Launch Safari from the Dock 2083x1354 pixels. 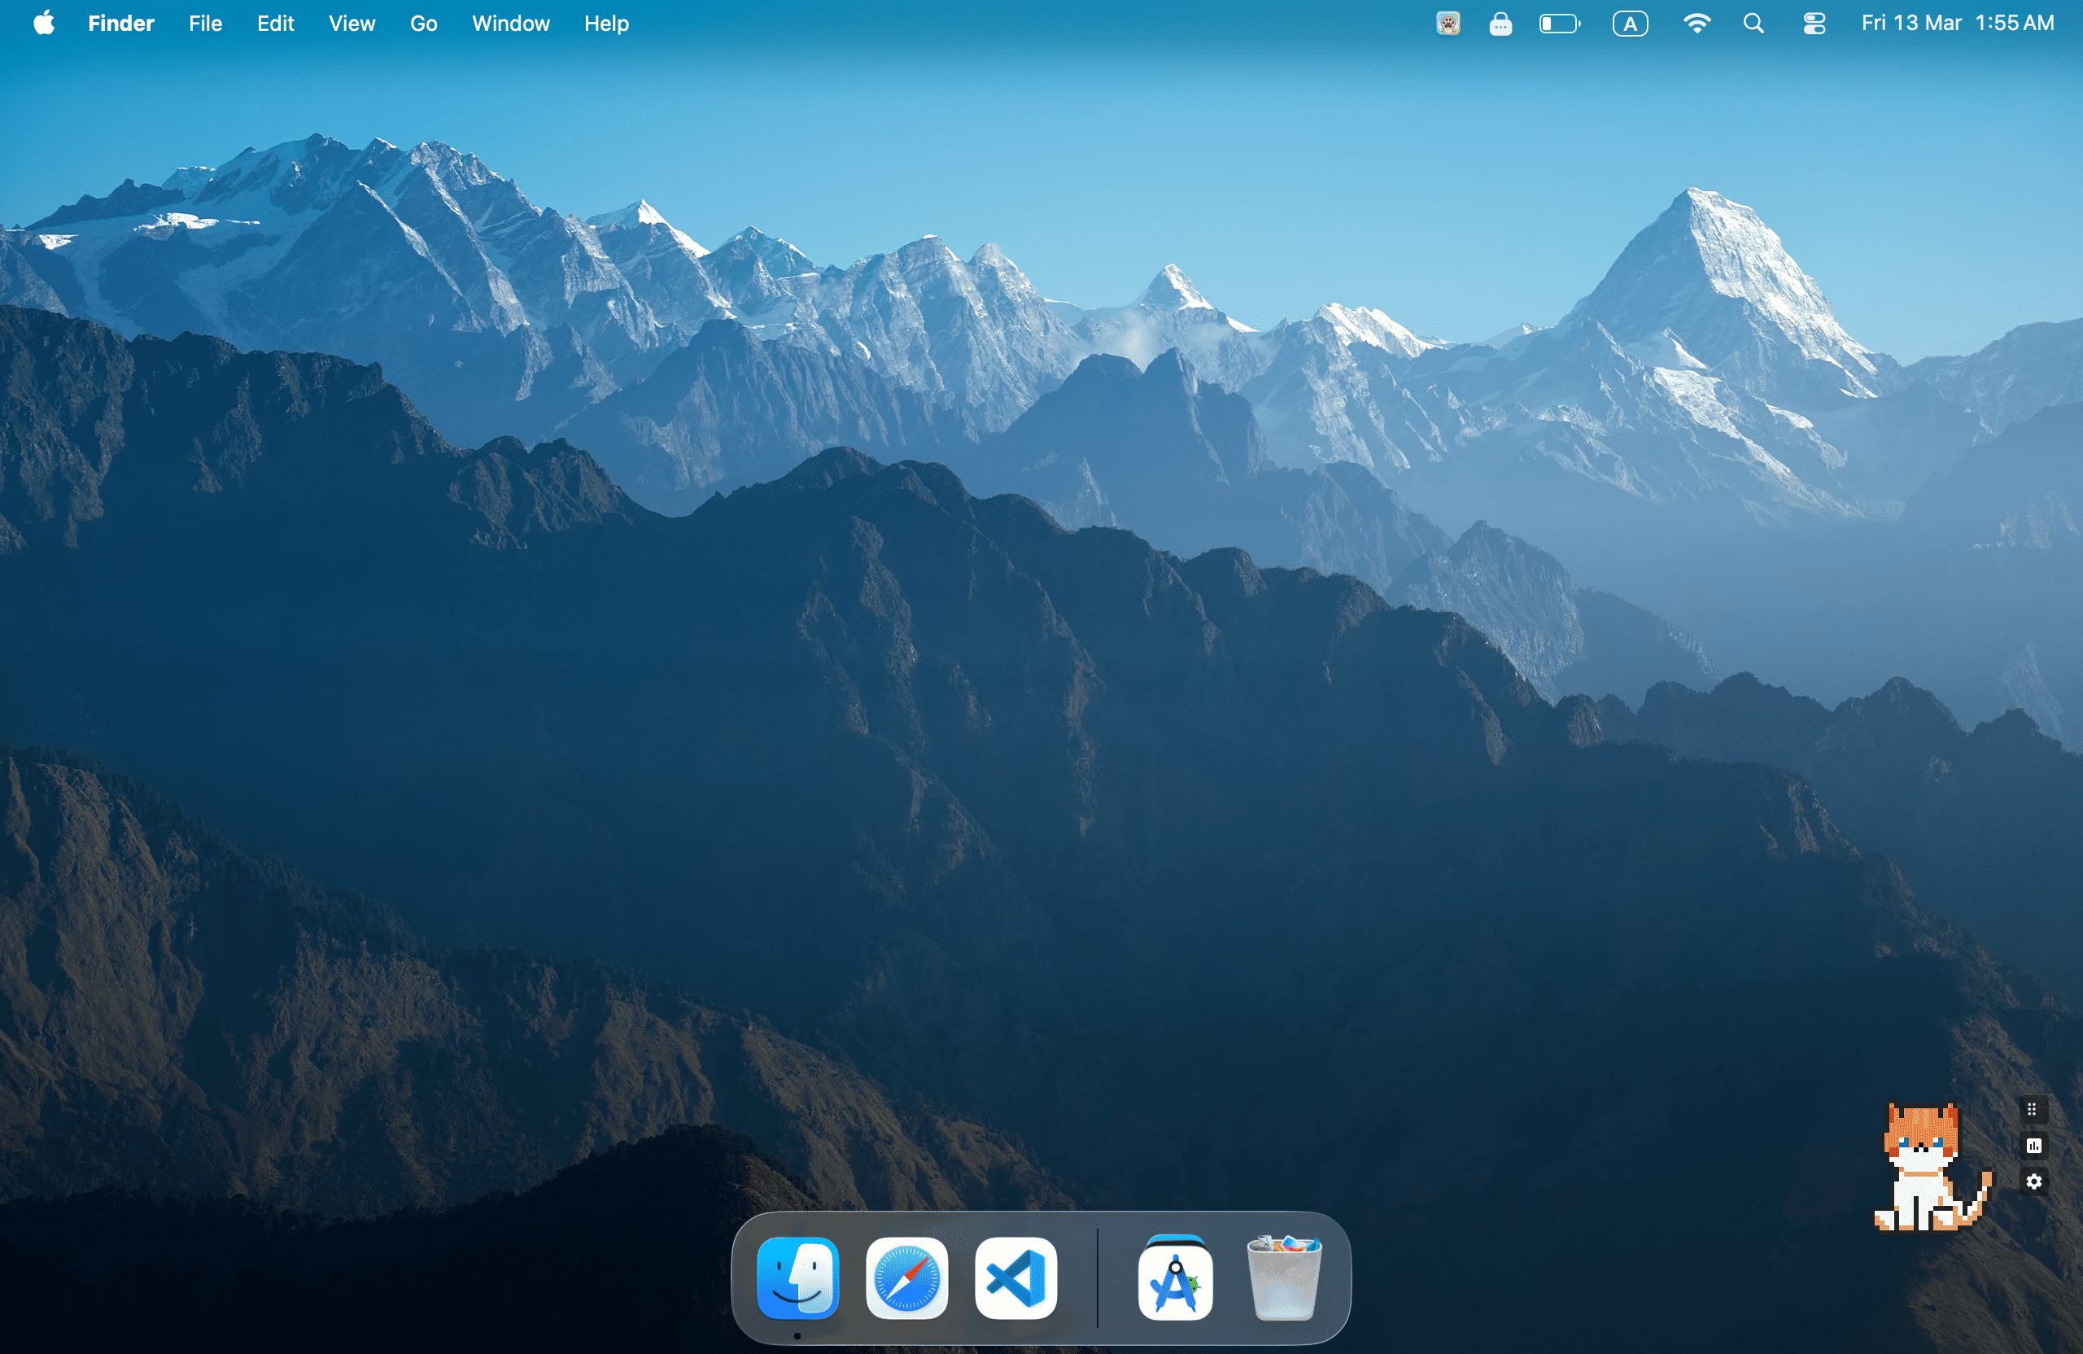coord(906,1277)
